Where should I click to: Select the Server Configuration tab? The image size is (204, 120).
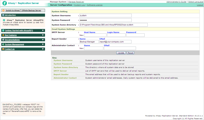click(61, 5)
